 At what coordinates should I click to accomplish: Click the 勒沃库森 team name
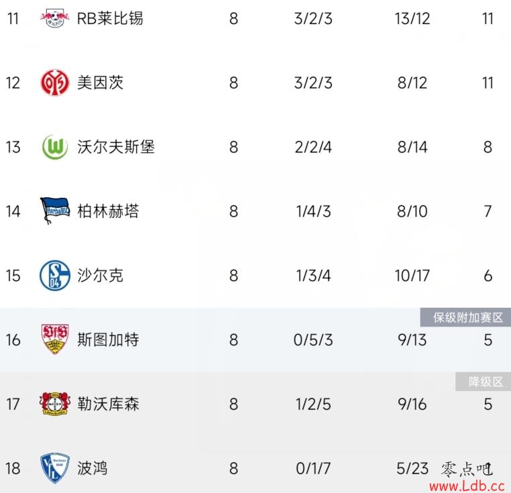(x=108, y=404)
